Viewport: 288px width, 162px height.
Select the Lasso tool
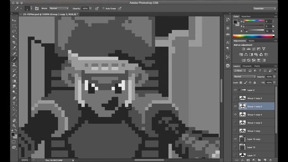[x=14, y=31]
